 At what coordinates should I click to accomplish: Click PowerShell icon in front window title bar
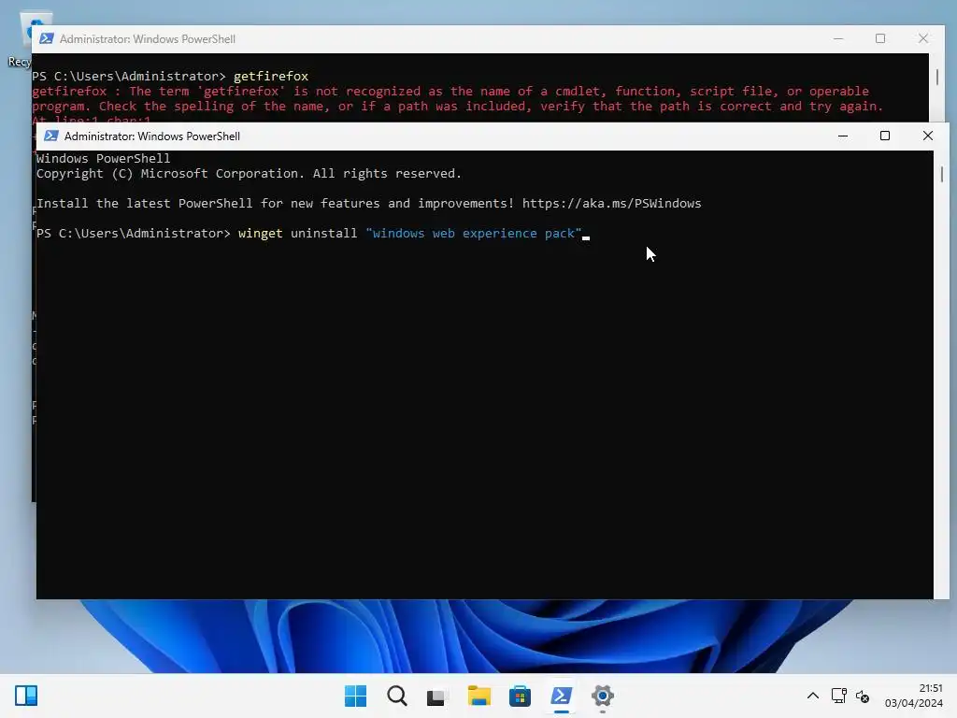click(51, 136)
